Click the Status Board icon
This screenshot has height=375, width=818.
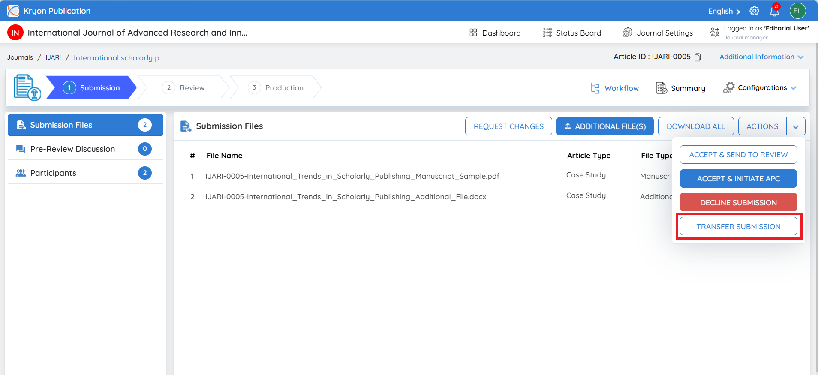point(547,33)
